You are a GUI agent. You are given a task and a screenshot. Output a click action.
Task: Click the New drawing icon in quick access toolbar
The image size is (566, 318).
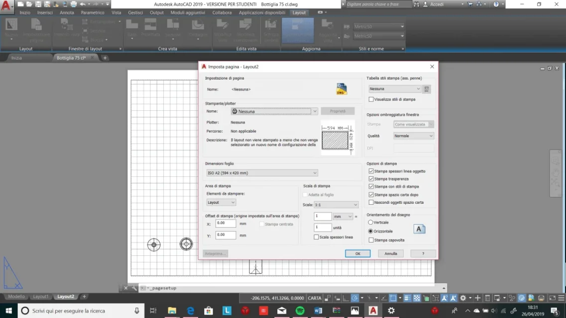click(20, 4)
